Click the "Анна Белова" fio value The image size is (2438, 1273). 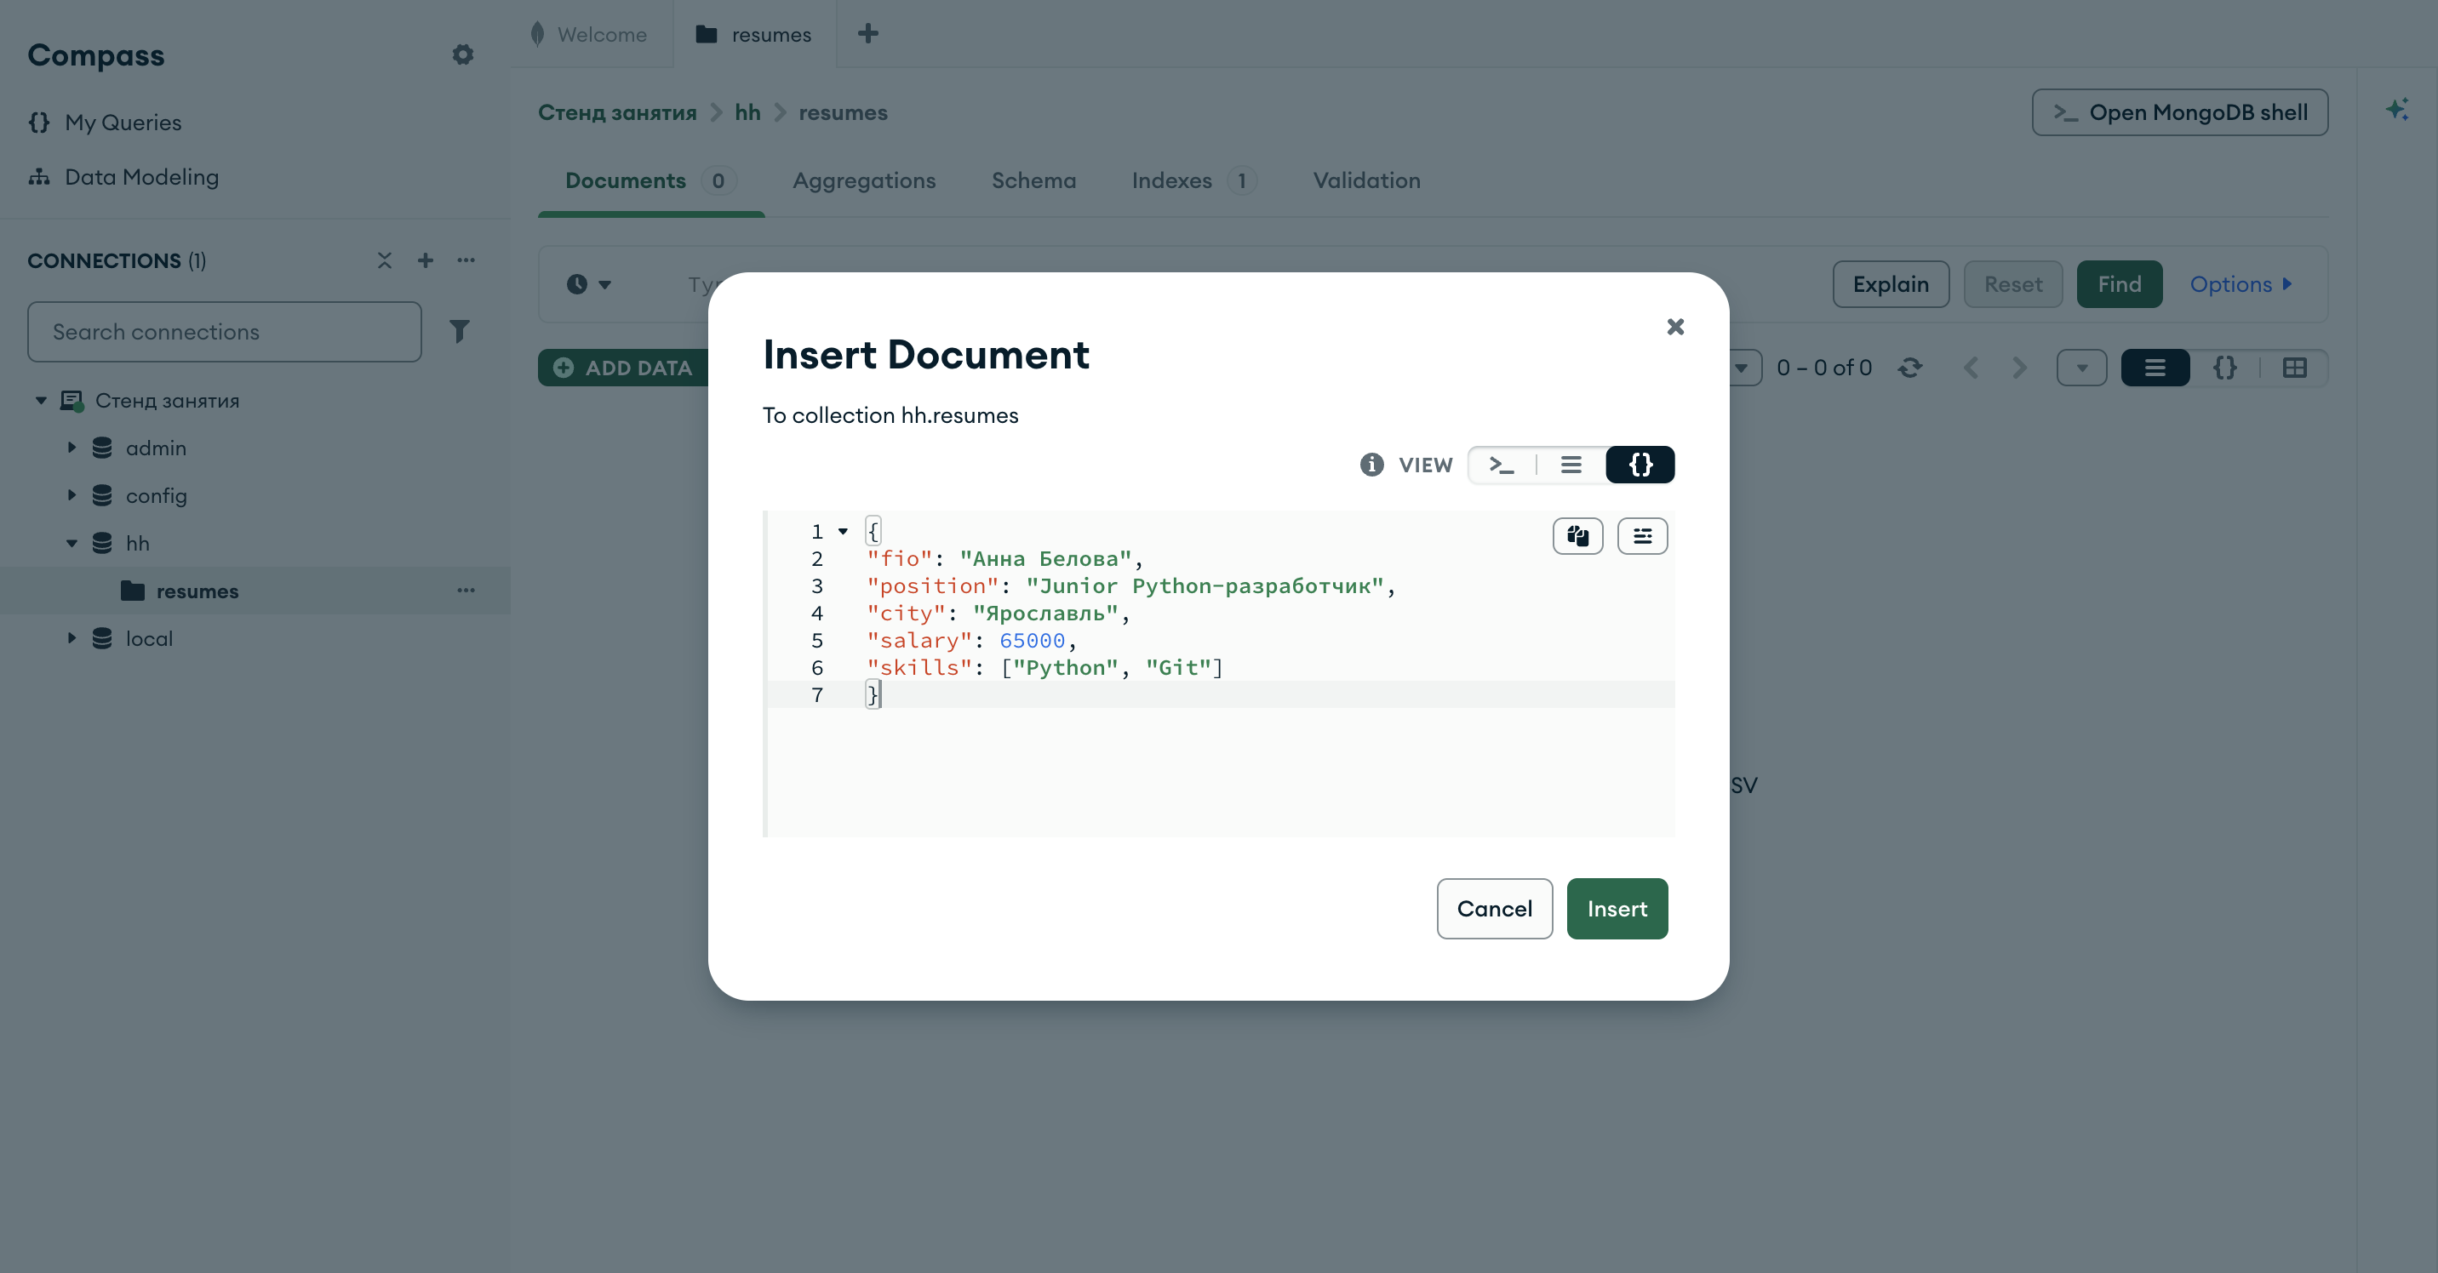tap(1046, 559)
